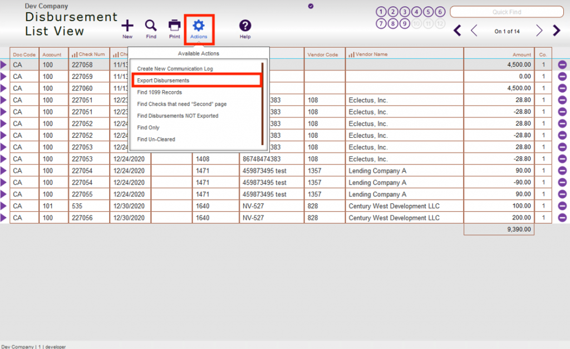The height and width of the screenshot is (349, 570).
Task: Select circled number 4 shortcut
Action: (416, 12)
